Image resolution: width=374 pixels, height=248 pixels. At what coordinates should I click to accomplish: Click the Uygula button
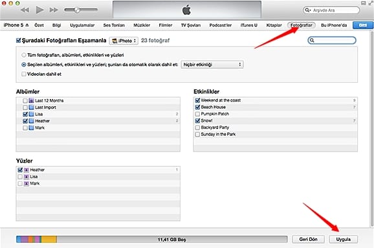click(343, 239)
